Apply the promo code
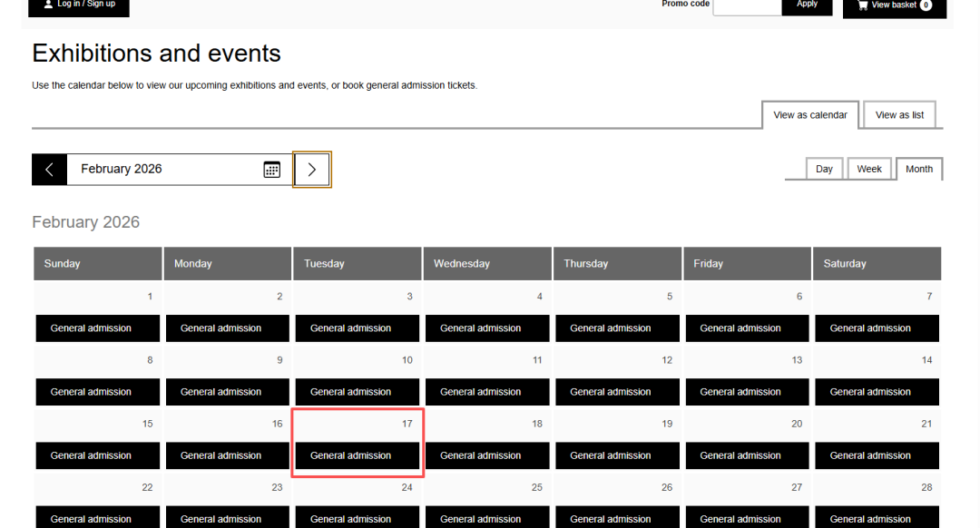The width and height of the screenshot is (980, 528). pyautogui.click(x=807, y=5)
